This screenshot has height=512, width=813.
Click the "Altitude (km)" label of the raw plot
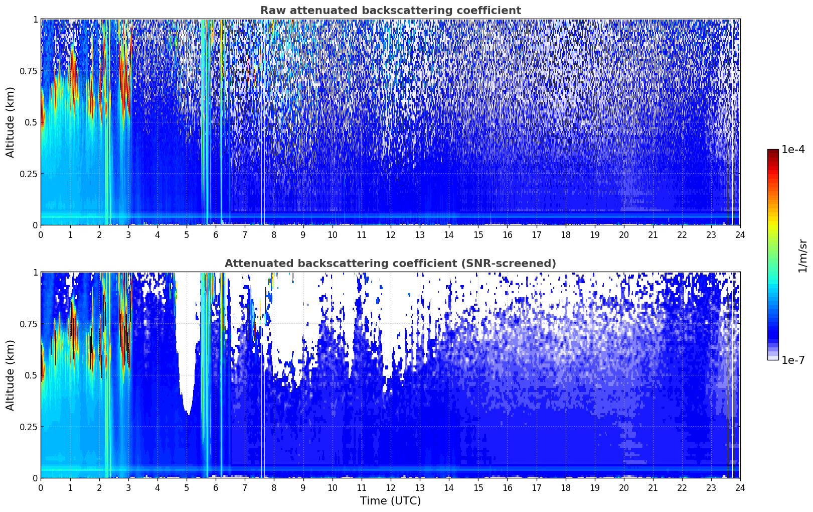tap(11, 122)
